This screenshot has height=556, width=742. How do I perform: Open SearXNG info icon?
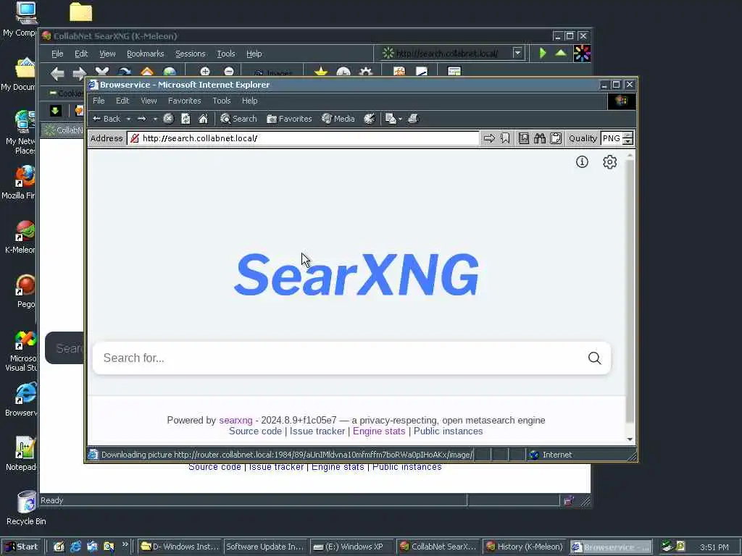pyautogui.click(x=582, y=162)
